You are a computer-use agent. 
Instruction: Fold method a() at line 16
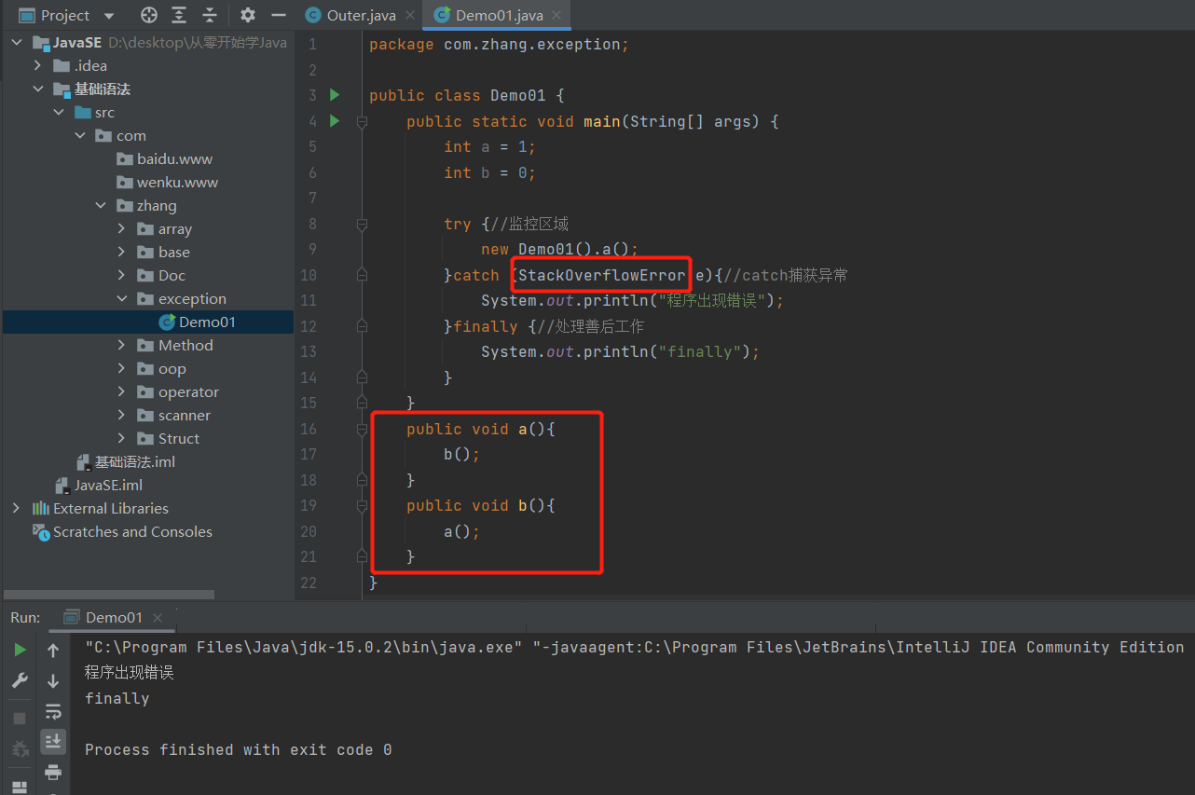363,429
